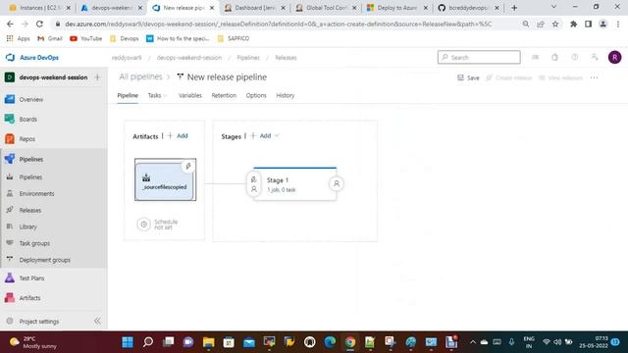Viewport: 628px width, 353px height.
Task: Open pre-deployment conditions on Stage 1
Action: pyautogui.click(x=253, y=184)
